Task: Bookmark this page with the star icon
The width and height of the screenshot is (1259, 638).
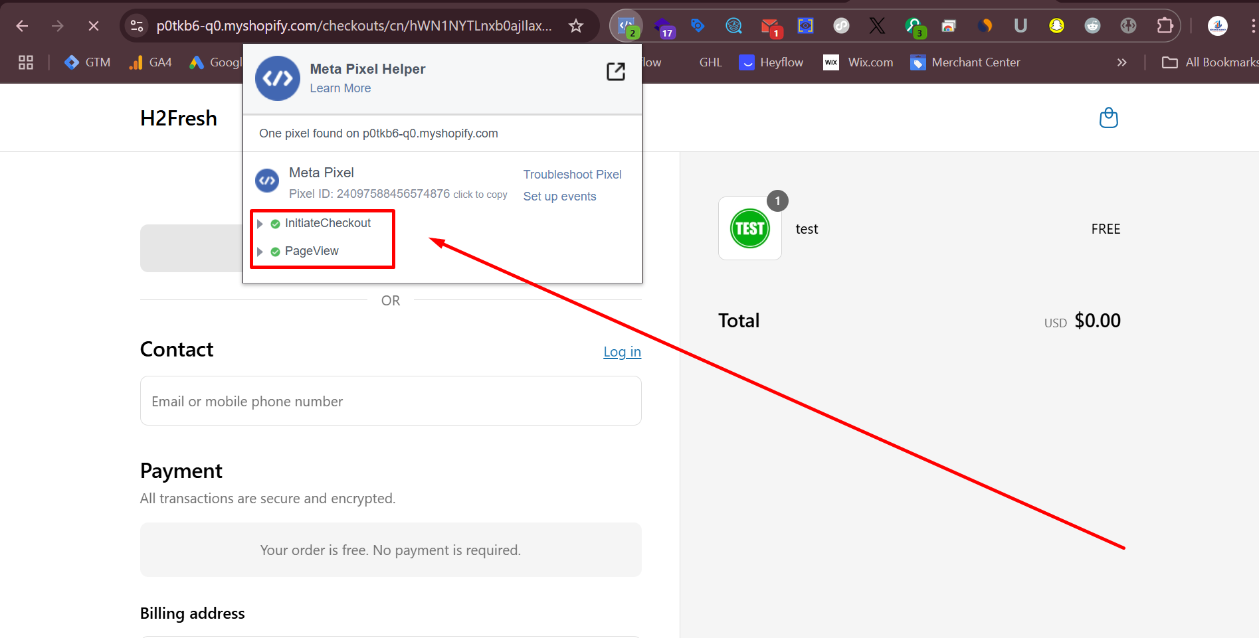Action: pos(575,26)
